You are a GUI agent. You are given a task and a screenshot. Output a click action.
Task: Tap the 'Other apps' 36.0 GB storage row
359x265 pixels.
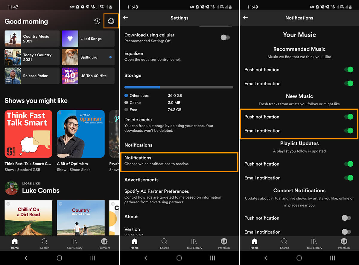153,96
